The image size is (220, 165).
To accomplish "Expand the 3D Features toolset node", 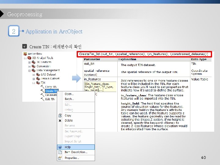I will pos(29,62).
